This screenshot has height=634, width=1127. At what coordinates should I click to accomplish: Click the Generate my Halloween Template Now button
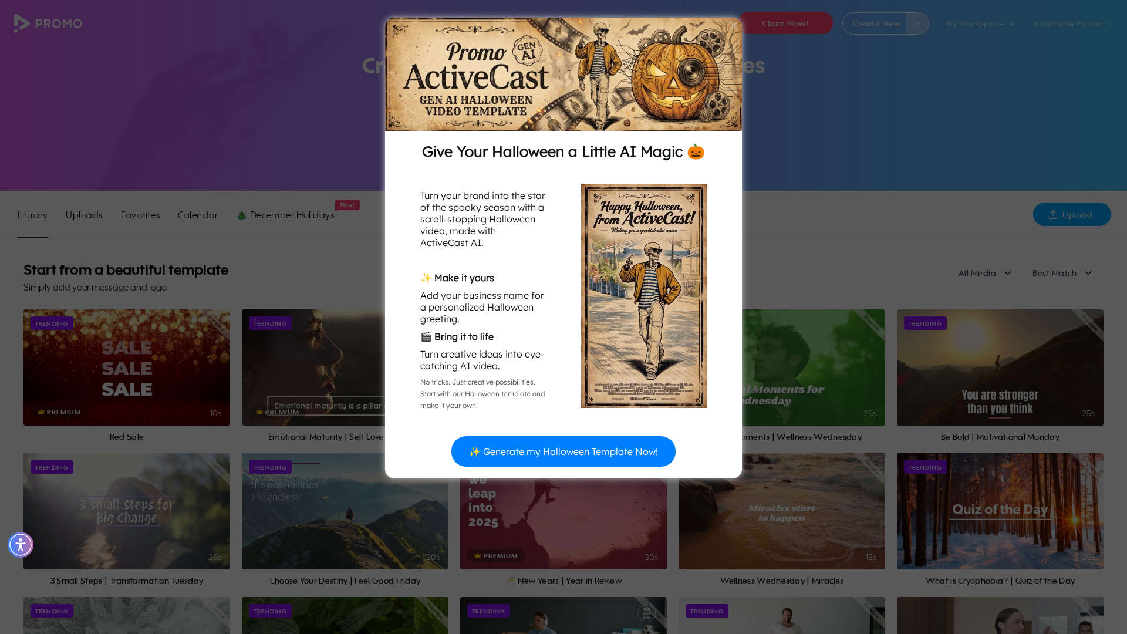click(563, 451)
